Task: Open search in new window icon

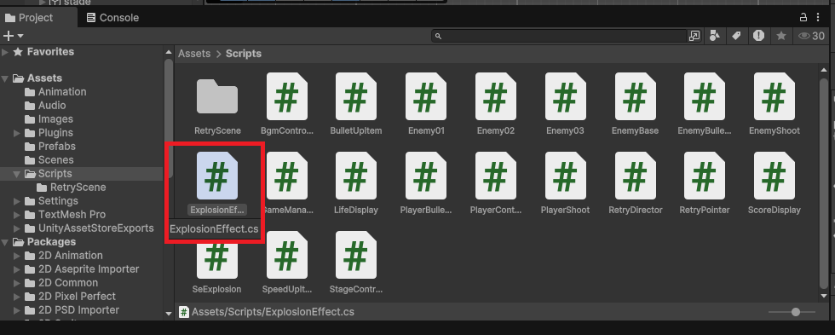Action: (694, 36)
